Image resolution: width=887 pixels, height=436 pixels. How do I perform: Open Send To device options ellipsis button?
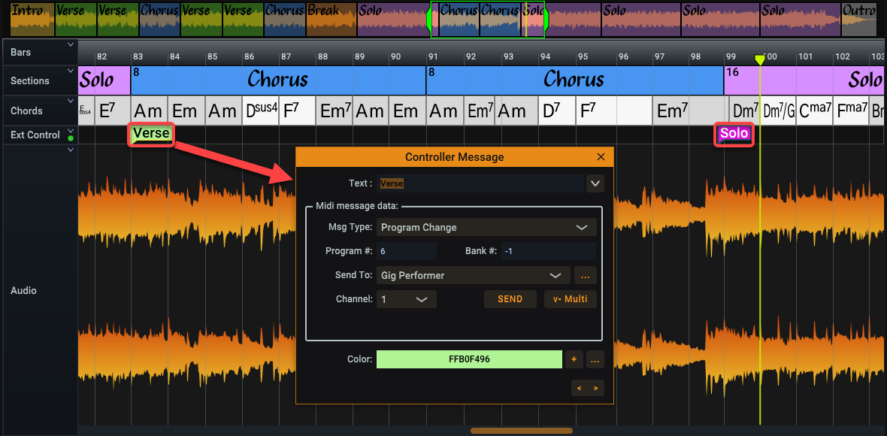coord(586,275)
